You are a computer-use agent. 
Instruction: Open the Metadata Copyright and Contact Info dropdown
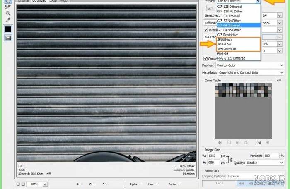pyautogui.click(x=251, y=72)
